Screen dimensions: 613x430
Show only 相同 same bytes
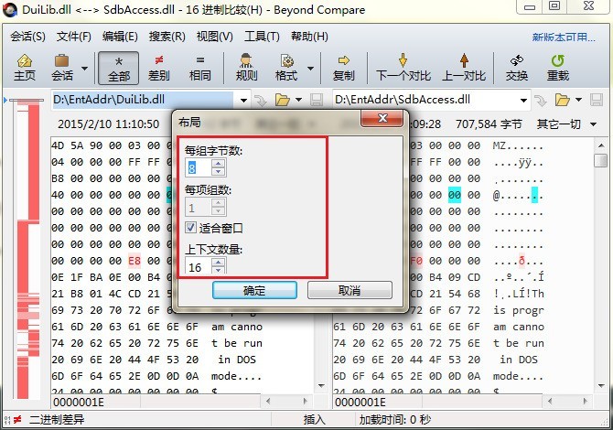[199, 68]
